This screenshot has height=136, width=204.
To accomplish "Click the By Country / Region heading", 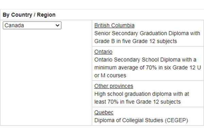I will [29, 15].
